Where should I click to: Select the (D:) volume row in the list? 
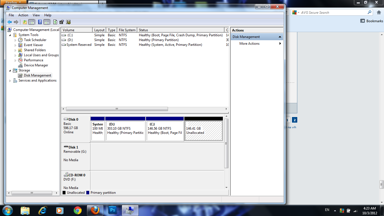[145, 40]
